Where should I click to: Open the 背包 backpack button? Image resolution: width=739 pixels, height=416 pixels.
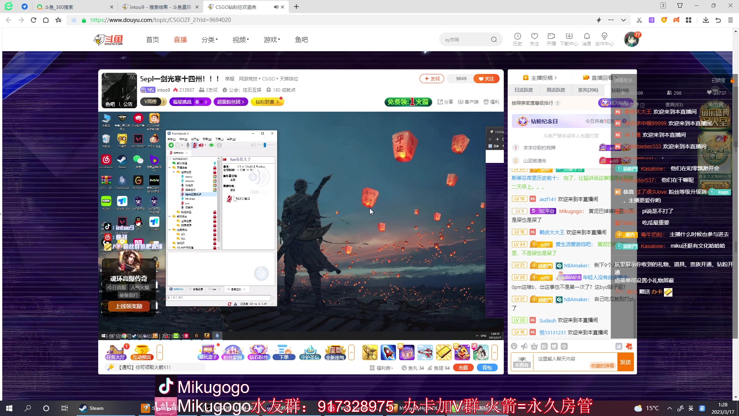click(487, 367)
